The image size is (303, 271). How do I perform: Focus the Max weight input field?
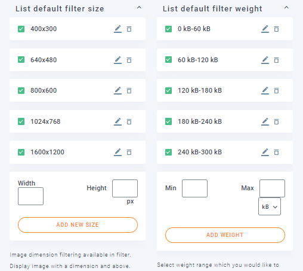pos(272,188)
